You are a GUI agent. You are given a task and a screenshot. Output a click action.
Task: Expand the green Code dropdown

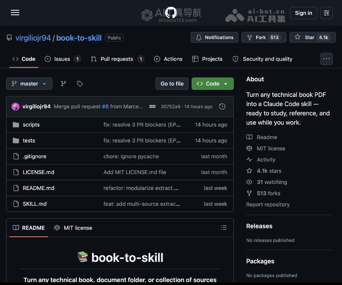coord(212,84)
